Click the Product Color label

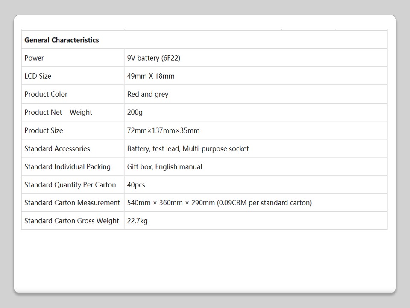click(46, 94)
